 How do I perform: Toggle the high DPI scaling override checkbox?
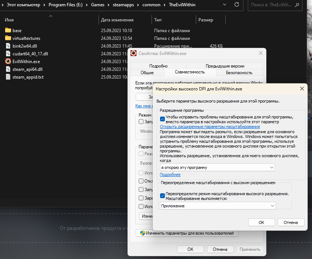(162, 196)
